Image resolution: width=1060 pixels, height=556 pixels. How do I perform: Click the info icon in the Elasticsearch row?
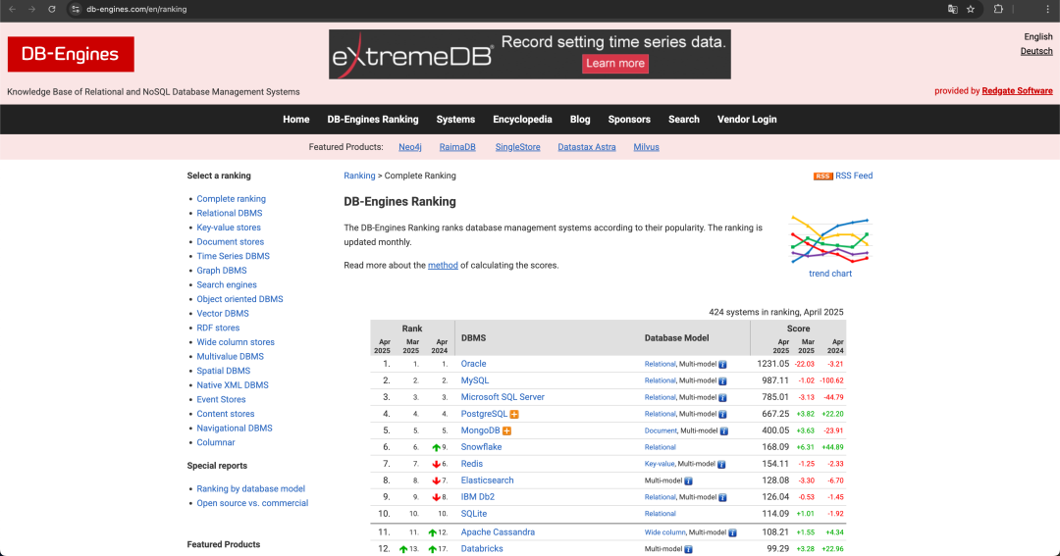click(x=688, y=481)
